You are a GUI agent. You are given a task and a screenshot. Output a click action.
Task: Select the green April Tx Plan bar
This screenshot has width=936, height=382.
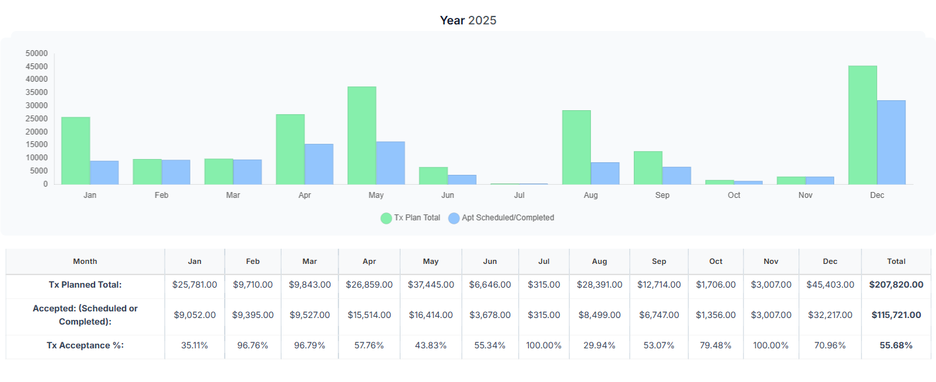(x=290, y=149)
